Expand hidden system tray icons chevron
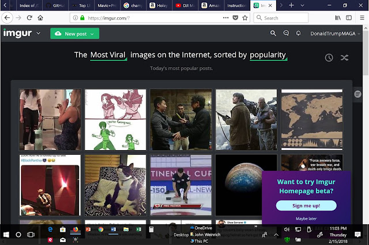 pyautogui.click(x=276, y=235)
